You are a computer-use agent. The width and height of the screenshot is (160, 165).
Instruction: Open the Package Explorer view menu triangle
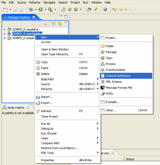click(66, 23)
